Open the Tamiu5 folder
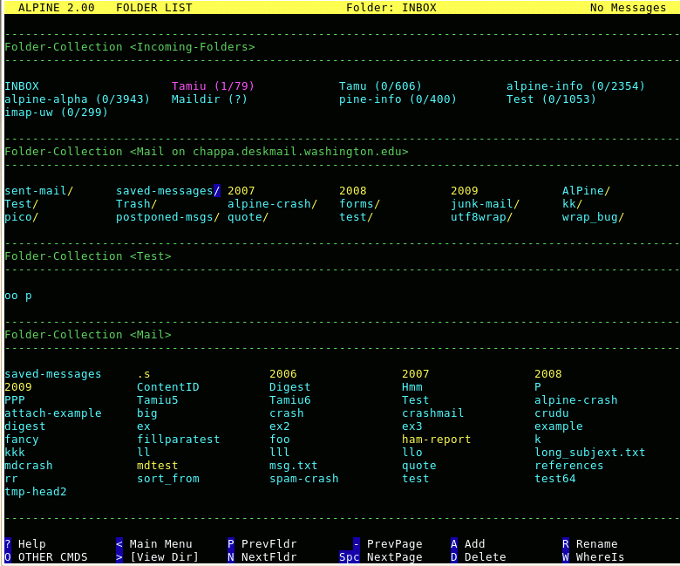680x566 pixels. pos(158,400)
